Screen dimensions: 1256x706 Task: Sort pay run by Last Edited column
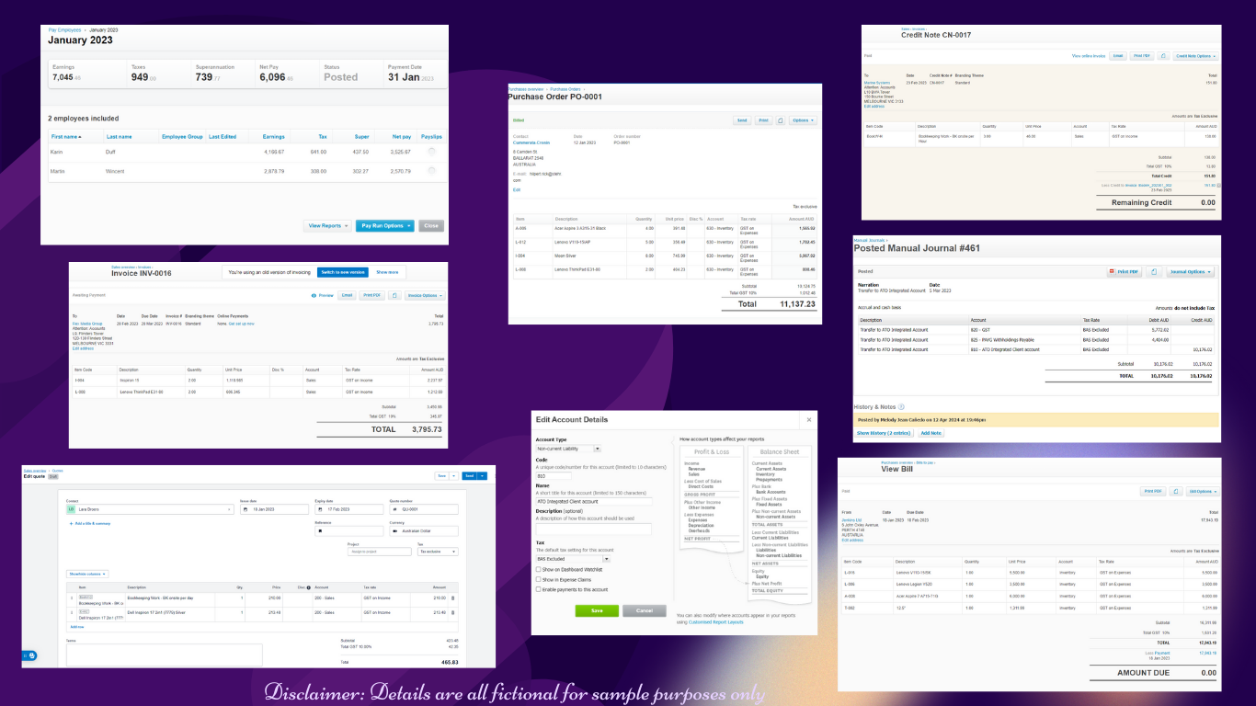coord(223,136)
